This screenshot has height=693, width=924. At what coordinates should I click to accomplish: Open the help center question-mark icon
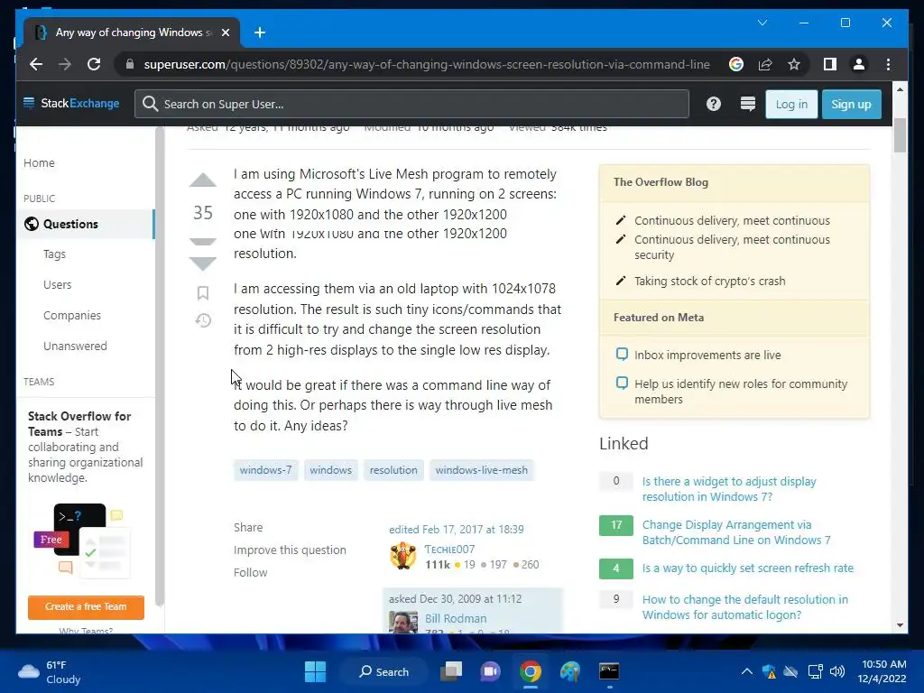coord(714,104)
